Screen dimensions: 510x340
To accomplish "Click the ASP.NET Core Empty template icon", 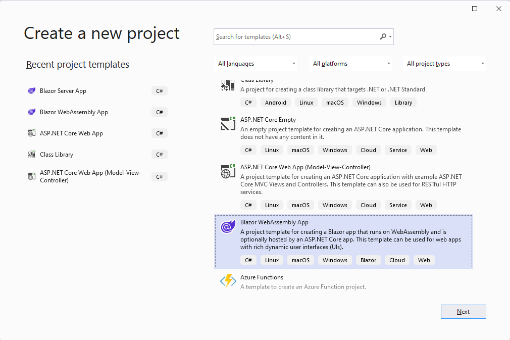I will (x=228, y=124).
